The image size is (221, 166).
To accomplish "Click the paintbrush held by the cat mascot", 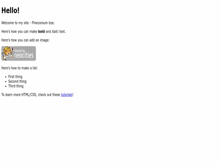I will 12,52.
